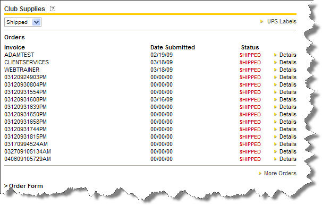Viewport: 322px width, 205px height.
Task: Click the Club Supplies help question-mark icon
Action: pyautogui.click(x=53, y=8)
